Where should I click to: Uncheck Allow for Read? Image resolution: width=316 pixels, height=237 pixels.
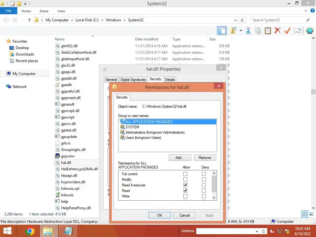[x=185, y=190]
